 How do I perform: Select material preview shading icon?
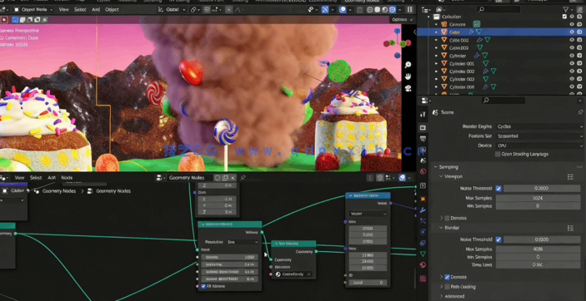coord(385,10)
